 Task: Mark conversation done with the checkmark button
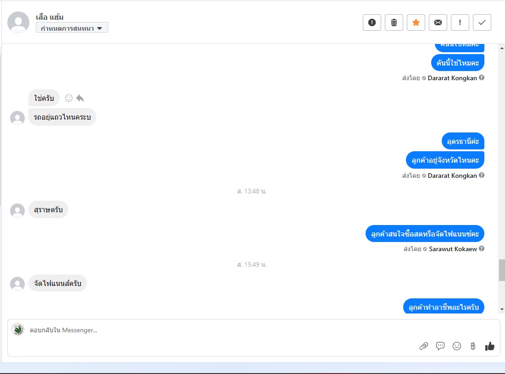tap(482, 22)
